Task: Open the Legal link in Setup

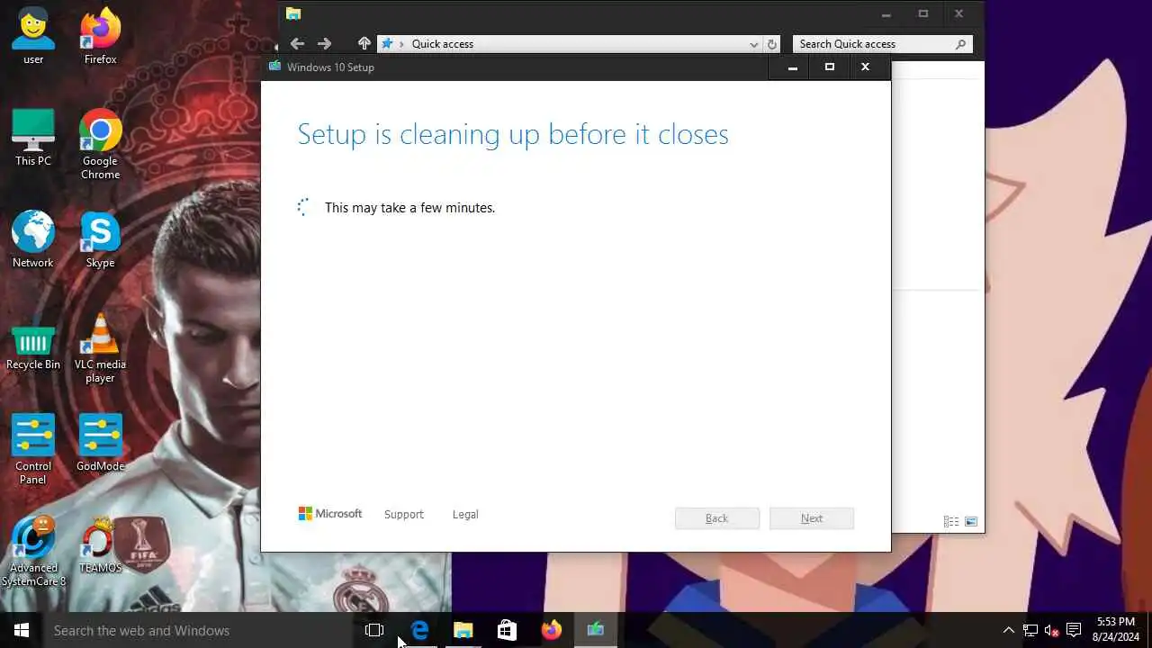Action: coord(465,515)
